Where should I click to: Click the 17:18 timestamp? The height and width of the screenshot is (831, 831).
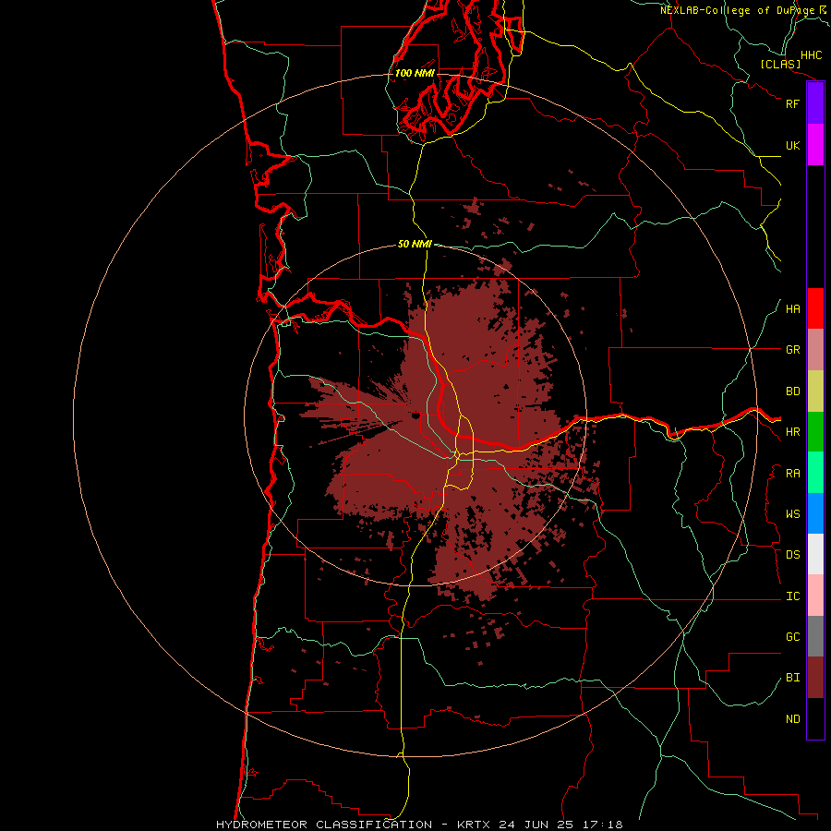coord(605,825)
